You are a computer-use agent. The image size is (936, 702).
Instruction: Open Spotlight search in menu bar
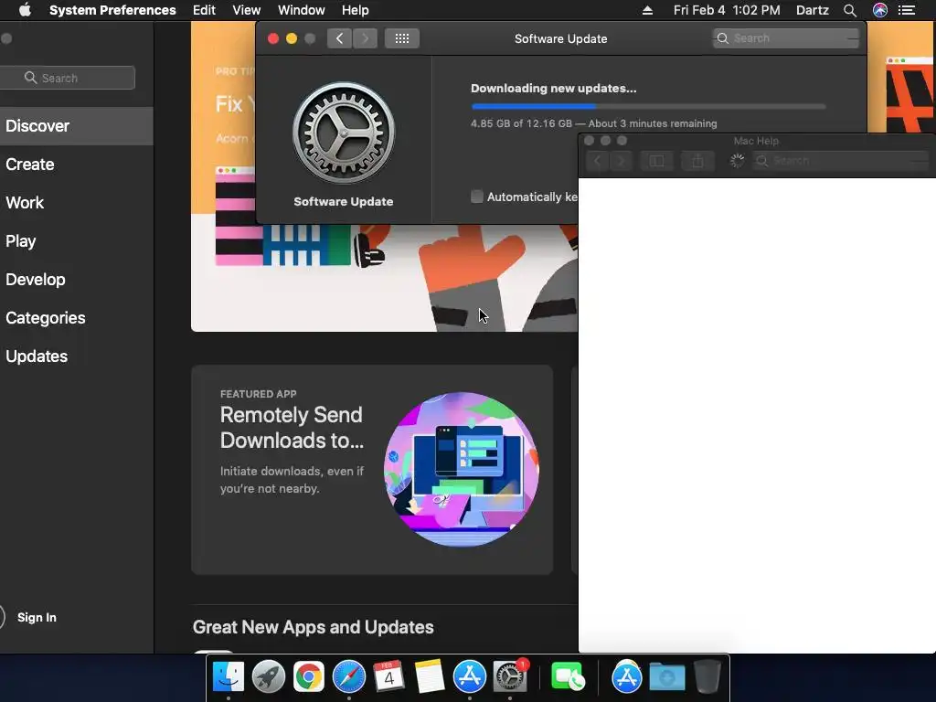pos(849,10)
